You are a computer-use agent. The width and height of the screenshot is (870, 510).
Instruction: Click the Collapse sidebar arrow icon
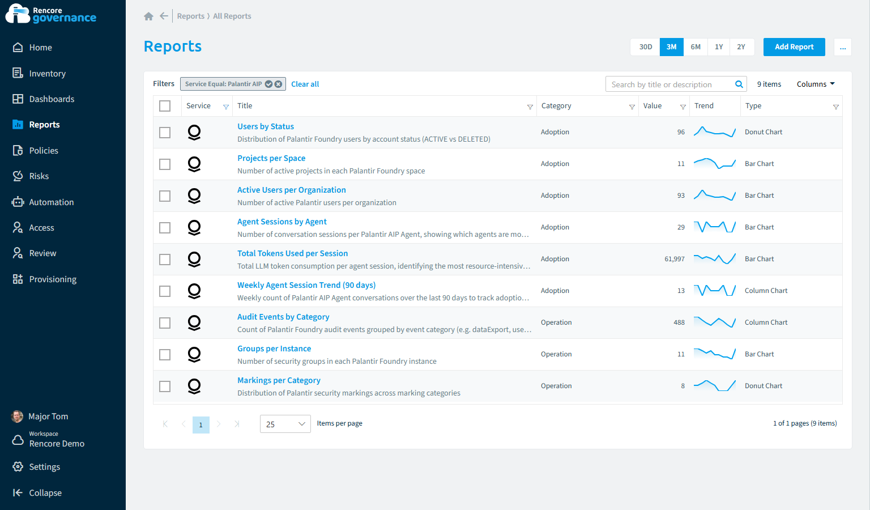tap(18, 493)
